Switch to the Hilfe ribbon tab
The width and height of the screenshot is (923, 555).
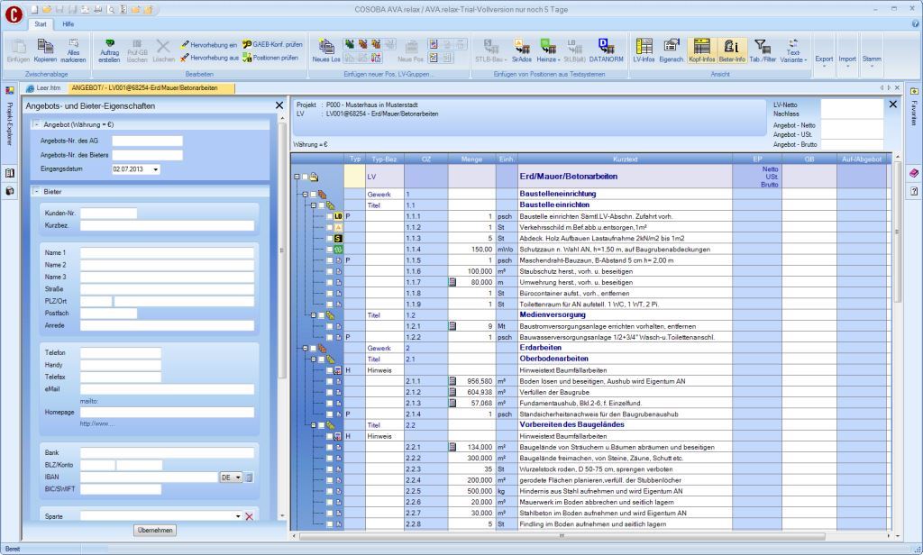[69, 23]
